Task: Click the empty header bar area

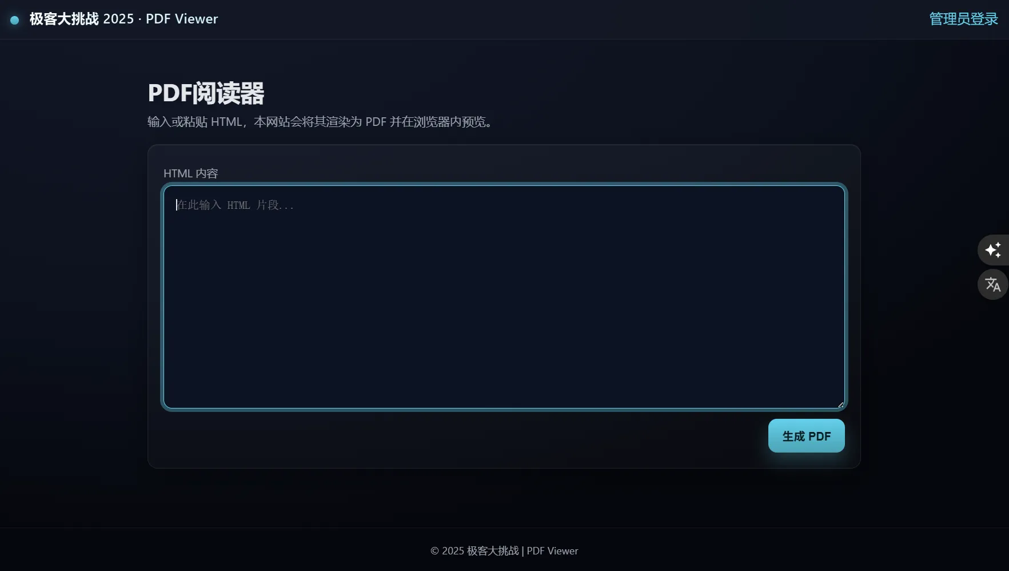Action: [572, 19]
